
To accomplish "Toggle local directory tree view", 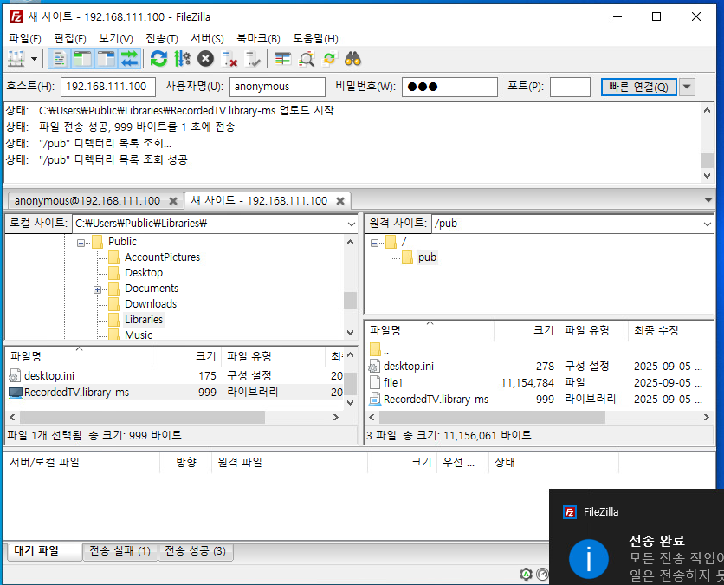I will [82, 59].
